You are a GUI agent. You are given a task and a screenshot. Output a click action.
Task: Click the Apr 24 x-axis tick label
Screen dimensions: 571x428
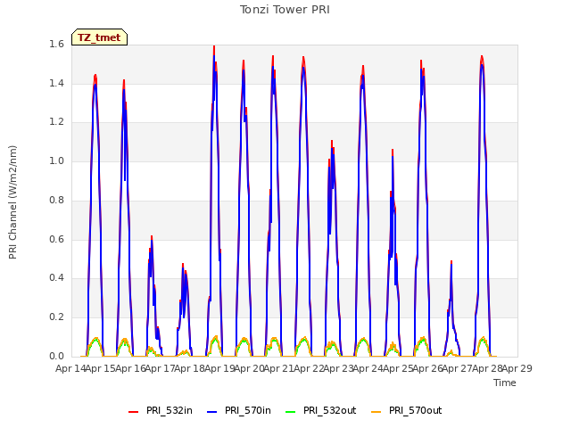click(x=368, y=368)
